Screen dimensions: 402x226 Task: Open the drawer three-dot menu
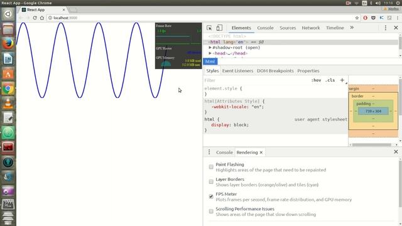point(209,152)
